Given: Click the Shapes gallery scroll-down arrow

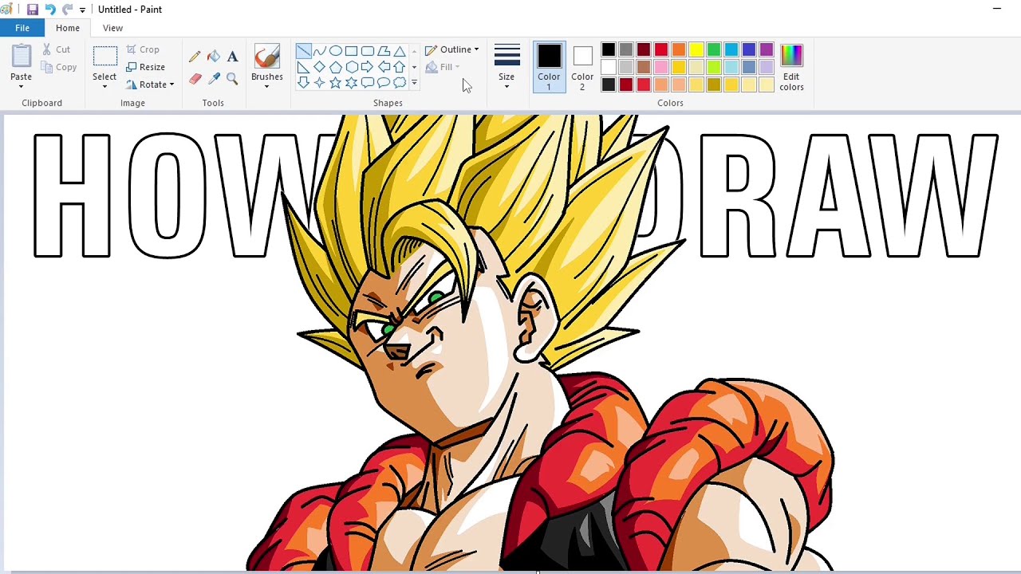Looking at the screenshot, I should (x=413, y=67).
